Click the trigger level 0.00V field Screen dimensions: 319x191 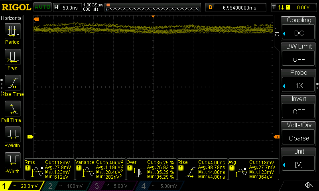(x=303, y=8)
